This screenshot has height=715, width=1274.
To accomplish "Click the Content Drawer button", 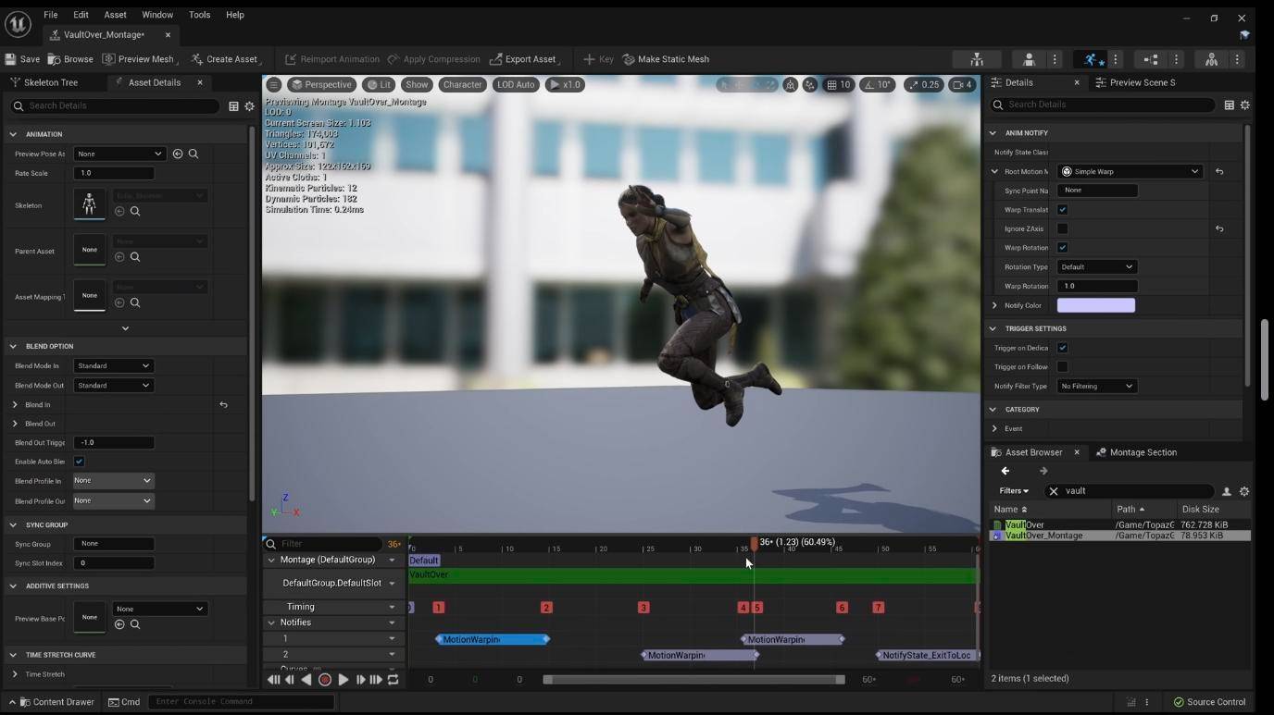I will pyautogui.click(x=56, y=702).
